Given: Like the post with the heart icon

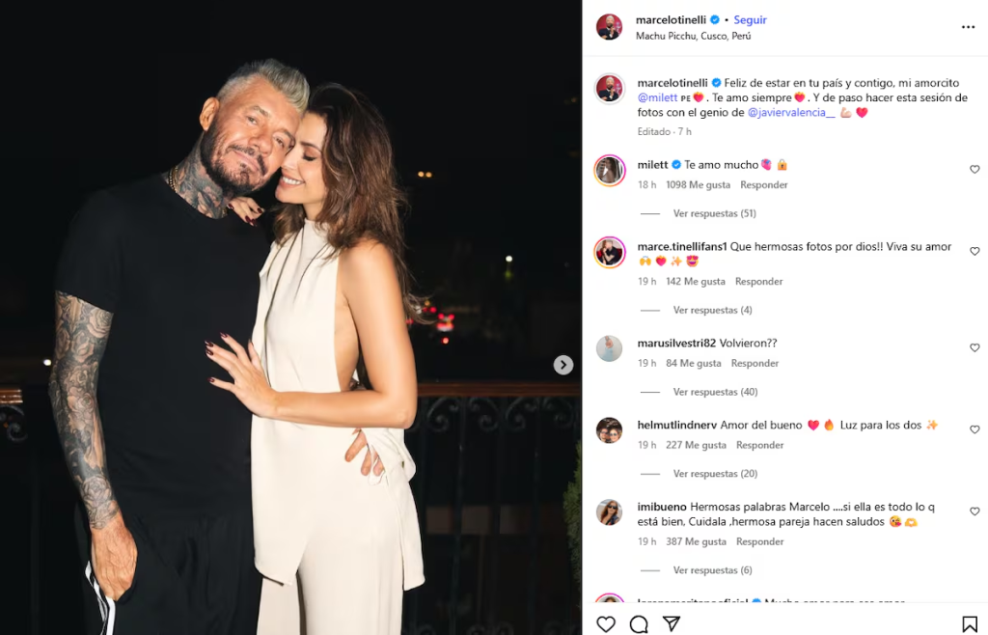Looking at the screenshot, I should tap(606, 624).
